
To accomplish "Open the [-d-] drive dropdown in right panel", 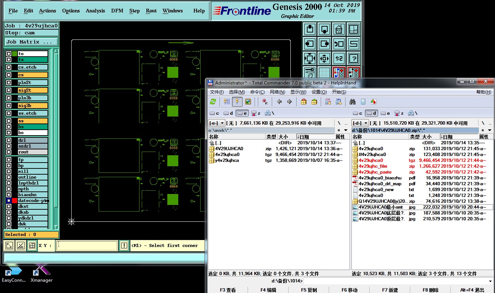I will click(360, 123).
